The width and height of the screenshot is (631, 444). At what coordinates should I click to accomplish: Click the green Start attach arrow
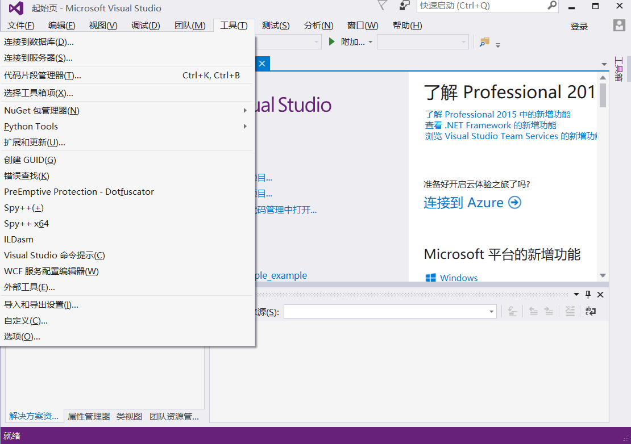coord(331,42)
